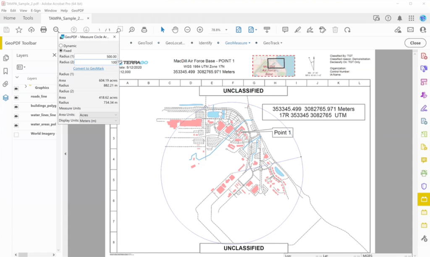Click the rotate page icon
This screenshot has width=430, height=257.
347,30
